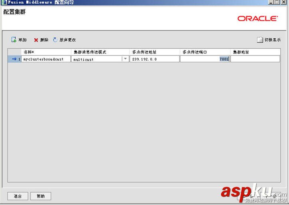Click the Switch Display (切换显示) icon
The image size is (289, 205).
(x=260, y=40)
